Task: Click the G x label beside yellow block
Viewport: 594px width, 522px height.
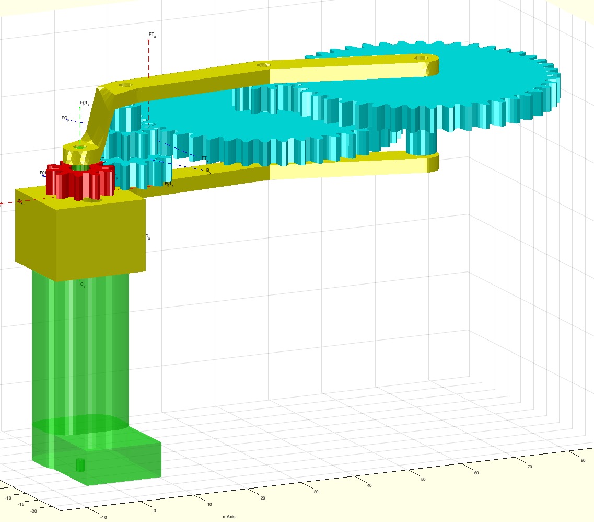Action: [148, 237]
